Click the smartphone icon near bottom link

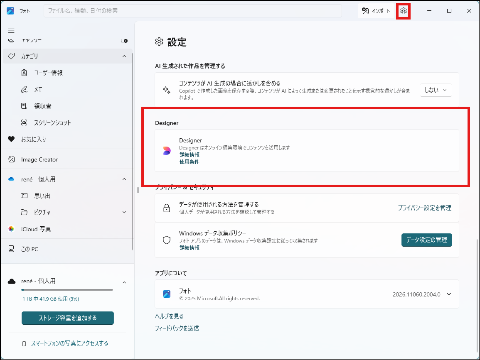click(24, 344)
